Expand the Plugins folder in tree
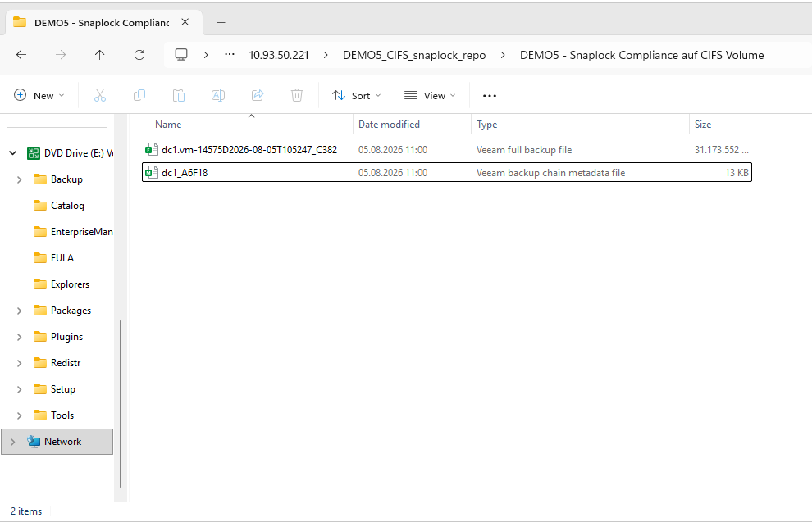Screen dimensions: 812x522 (x=19, y=337)
